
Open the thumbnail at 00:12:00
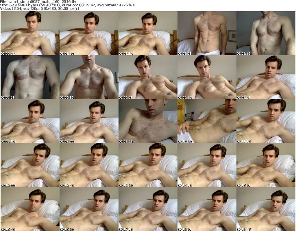click(30, 165)
